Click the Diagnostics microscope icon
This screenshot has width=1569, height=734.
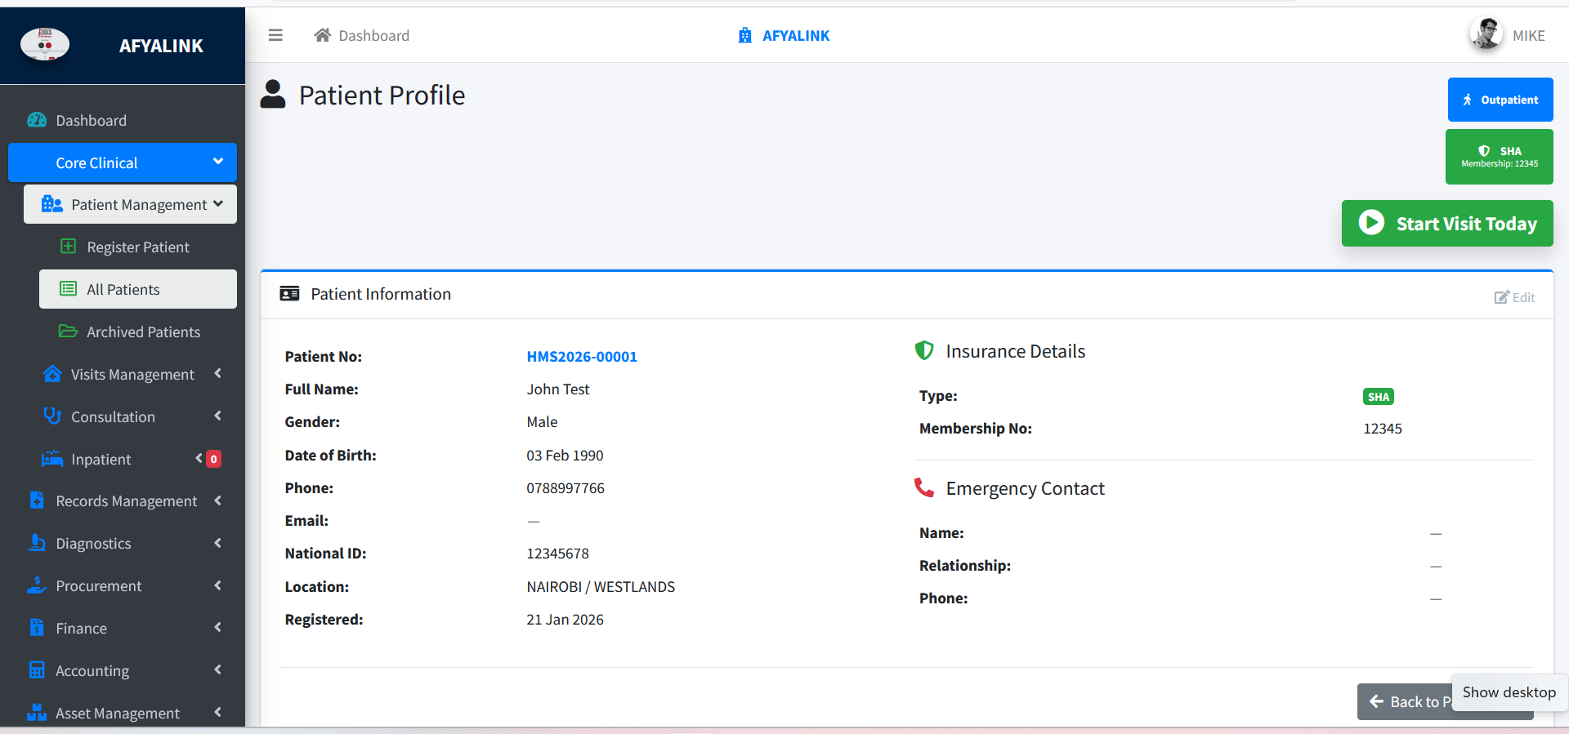(x=37, y=543)
